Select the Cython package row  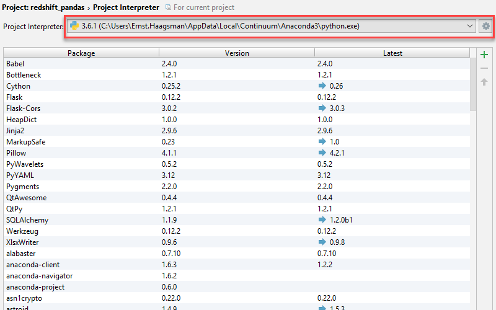(x=237, y=86)
